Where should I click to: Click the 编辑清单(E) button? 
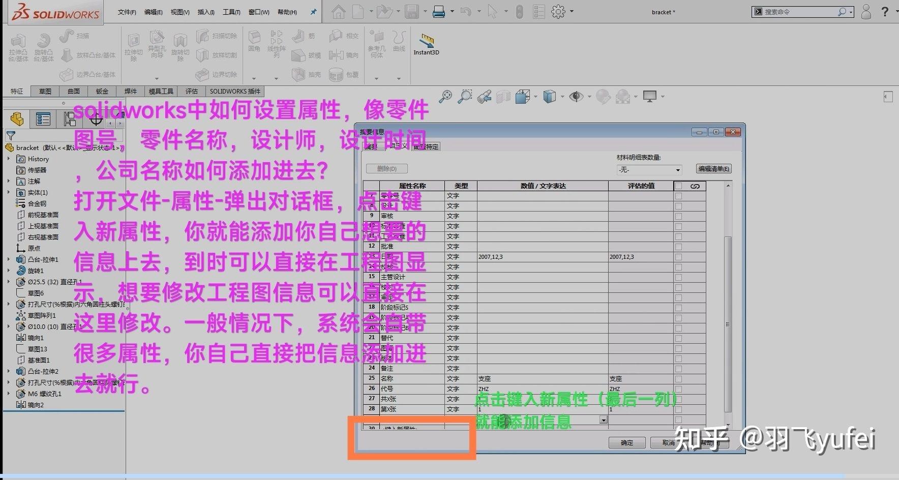[713, 169]
